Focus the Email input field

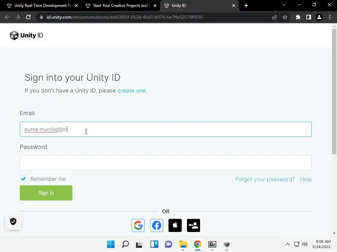(x=166, y=129)
